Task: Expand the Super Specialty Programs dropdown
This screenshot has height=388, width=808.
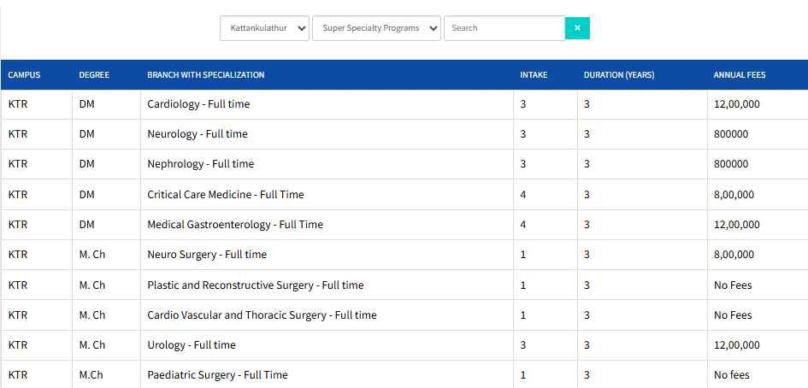Action: 376,28
